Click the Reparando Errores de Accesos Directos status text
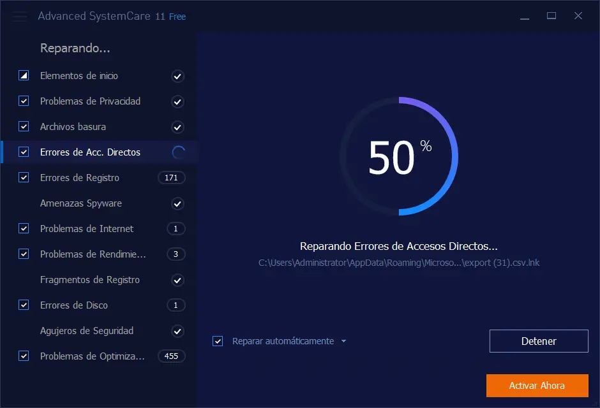Image resolution: width=600 pixels, height=408 pixels. [399, 246]
